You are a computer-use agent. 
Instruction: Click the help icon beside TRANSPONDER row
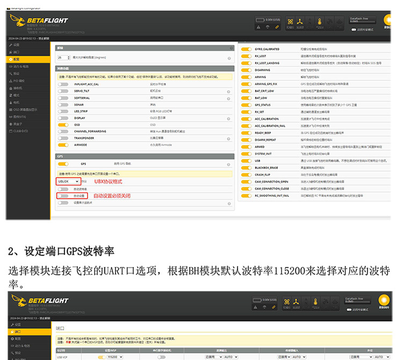(228, 139)
